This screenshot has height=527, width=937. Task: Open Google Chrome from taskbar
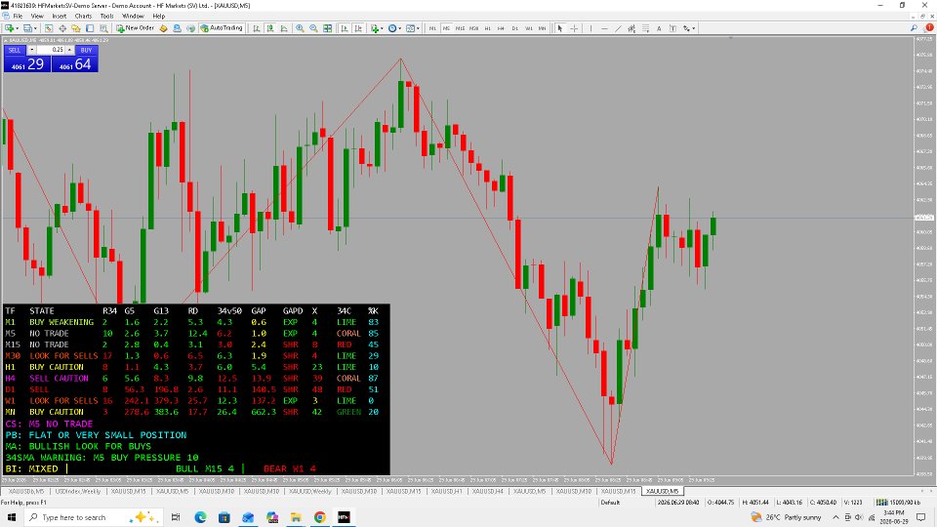point(320,517)
